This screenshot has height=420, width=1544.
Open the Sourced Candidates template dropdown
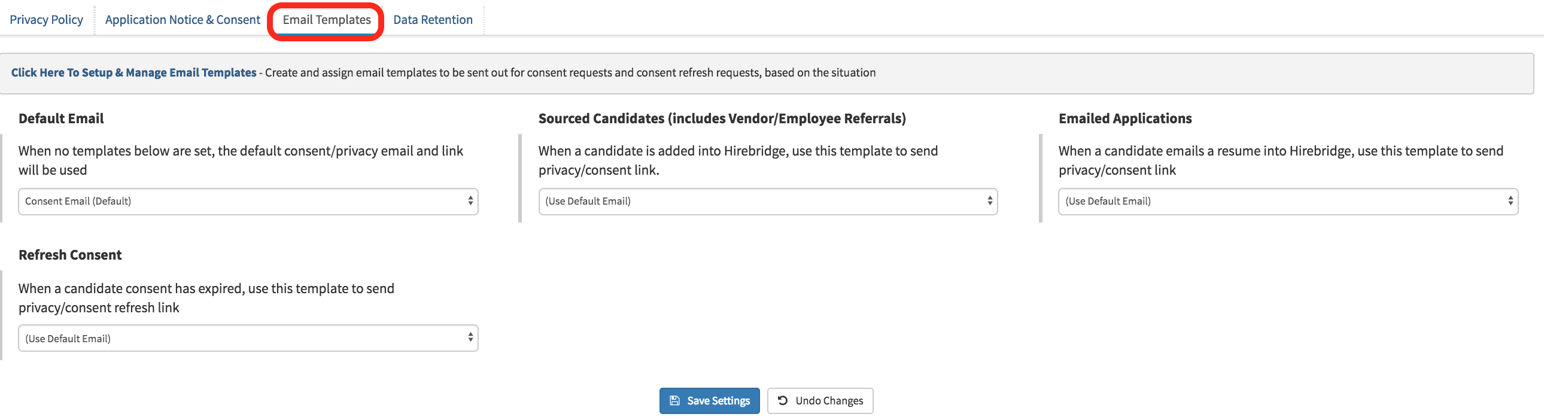coord(767,201)
